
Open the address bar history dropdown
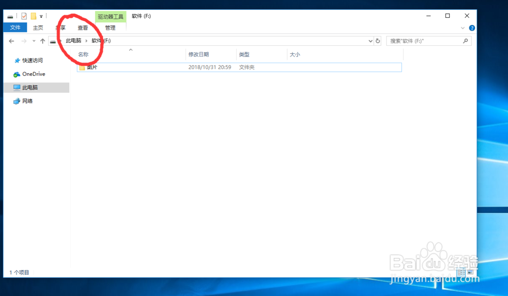pyautogui.click(x=370, y=41)
